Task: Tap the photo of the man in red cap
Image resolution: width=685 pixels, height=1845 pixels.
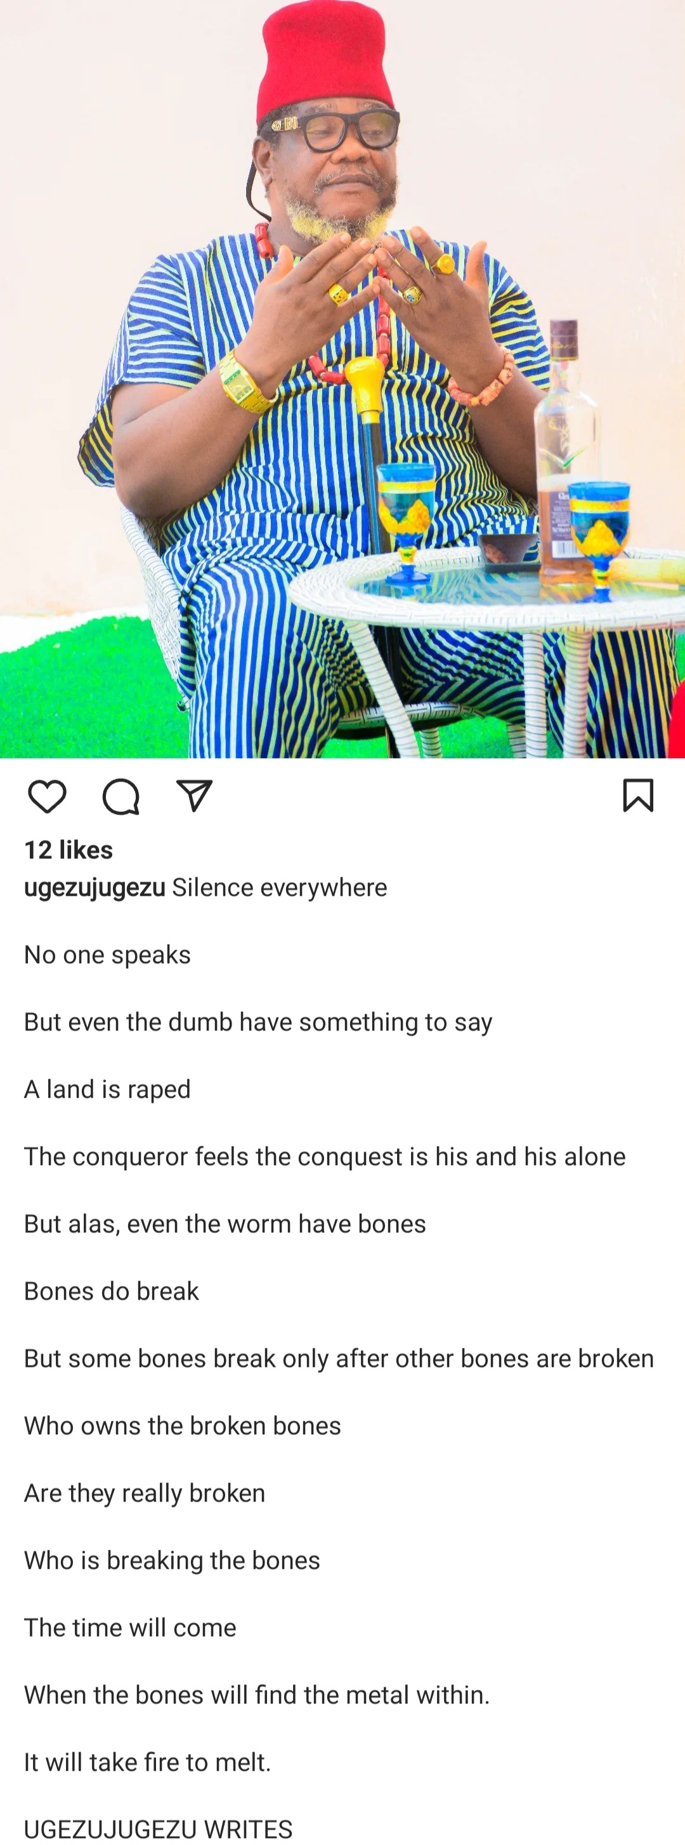Action: coord(342,379)
